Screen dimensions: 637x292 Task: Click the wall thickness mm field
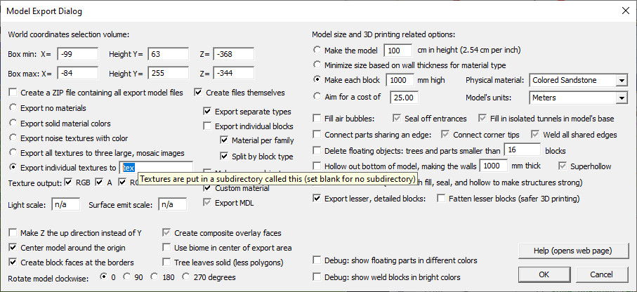(494, 166)
